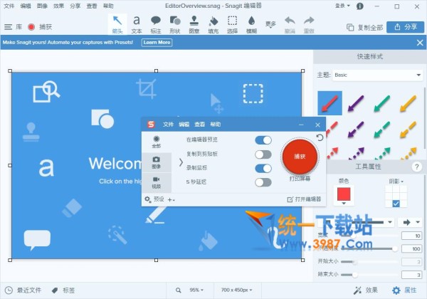Open the Library hamburger menu
Image resolution: width=427 pixels, height=299 pixels.
pyautogui.click(x=8, y=27)
